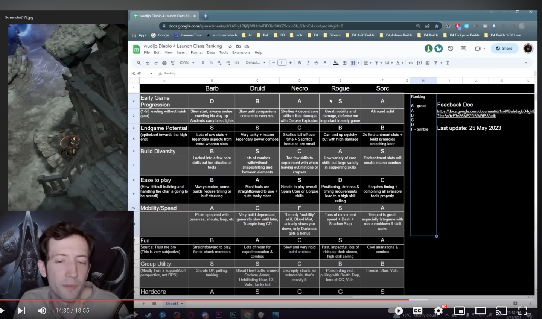Increase font size with the plus button
This screenshot has width=542, height=319.
click(290, 63)
